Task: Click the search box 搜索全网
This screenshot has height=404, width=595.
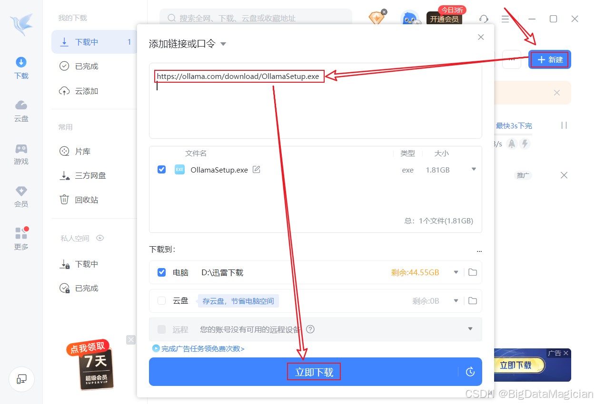Action: (x=256, y=19)
